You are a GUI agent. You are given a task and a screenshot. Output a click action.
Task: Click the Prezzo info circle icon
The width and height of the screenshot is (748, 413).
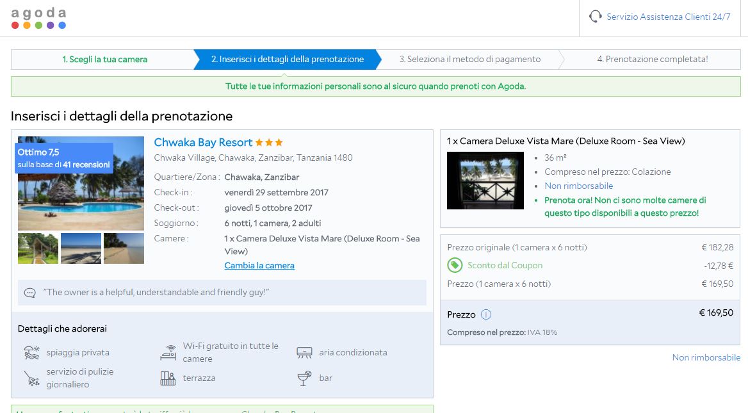[x=485, y=314]
